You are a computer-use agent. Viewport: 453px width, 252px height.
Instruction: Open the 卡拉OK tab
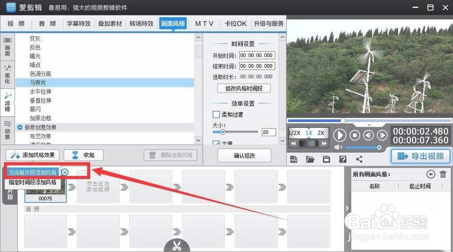(236, 24)
